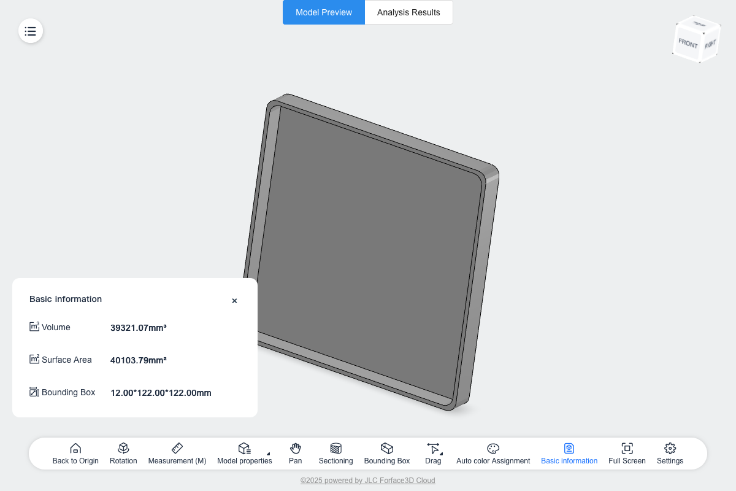This screenshot has width=736, height=491.
Task: Activate the Measurement (M) ruler tool
Action: [x=177, y=454]
